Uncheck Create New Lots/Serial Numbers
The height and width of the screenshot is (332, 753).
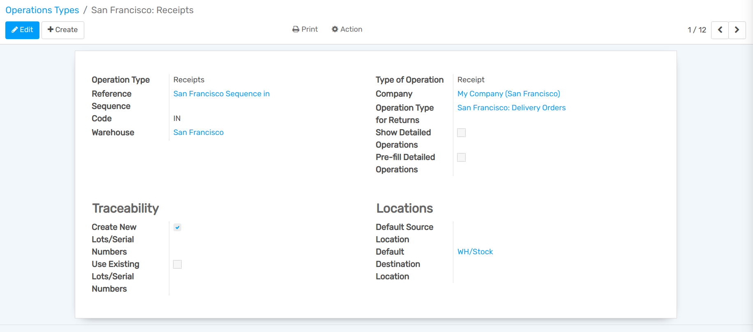(x=177, y=227)
